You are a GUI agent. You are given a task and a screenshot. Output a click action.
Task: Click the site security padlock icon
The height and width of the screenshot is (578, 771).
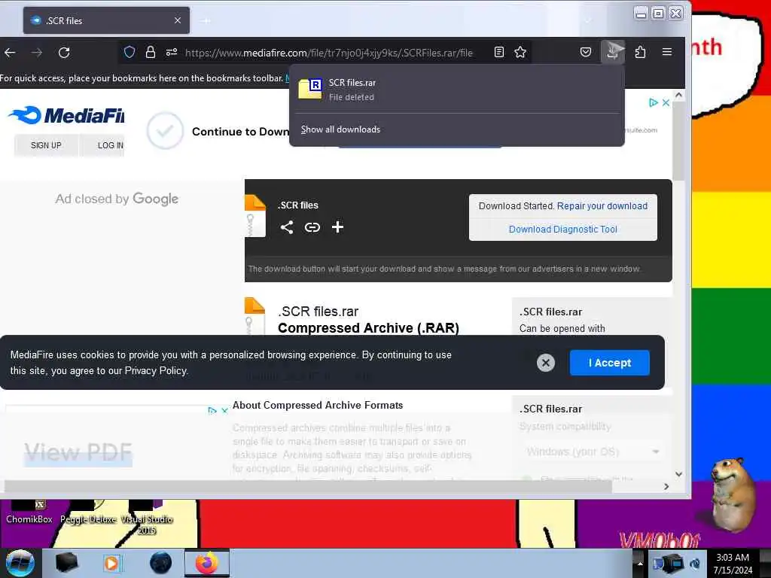tap(151, 52)
